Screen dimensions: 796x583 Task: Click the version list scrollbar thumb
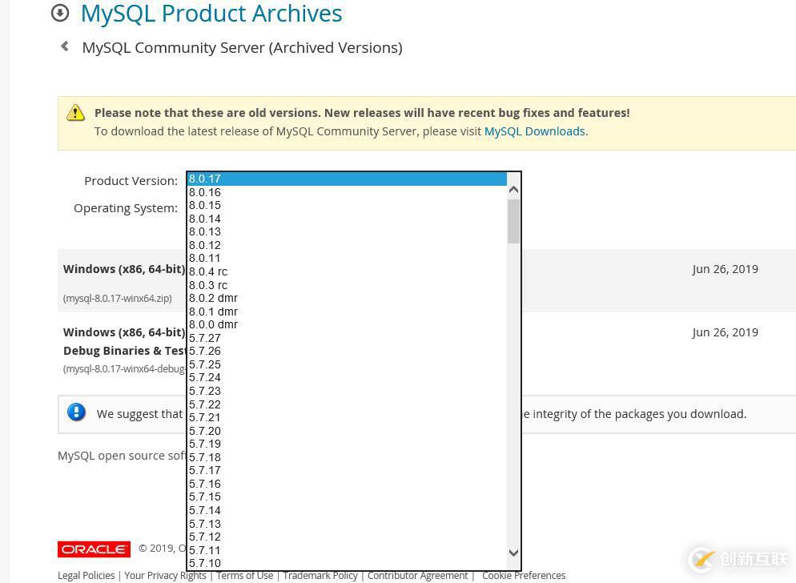513,221
